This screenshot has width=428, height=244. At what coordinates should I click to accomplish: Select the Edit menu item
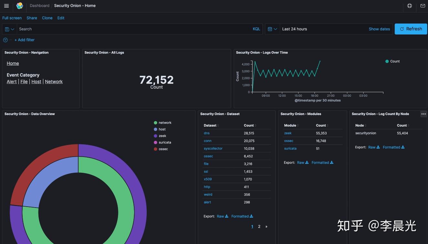point(61,18)
